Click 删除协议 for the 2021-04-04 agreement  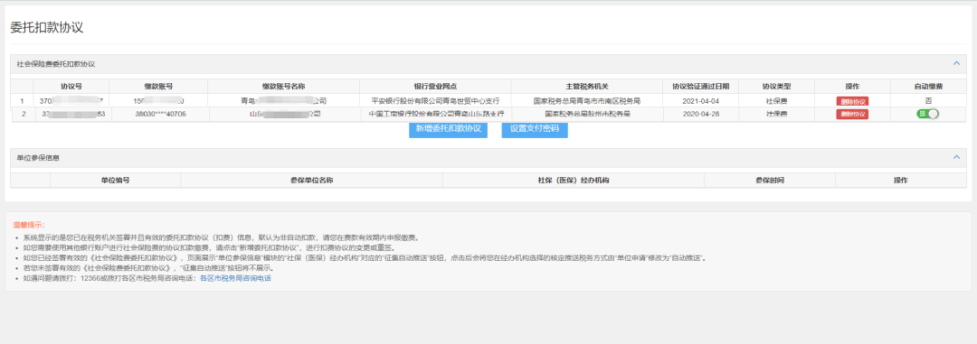click(852, 101)
